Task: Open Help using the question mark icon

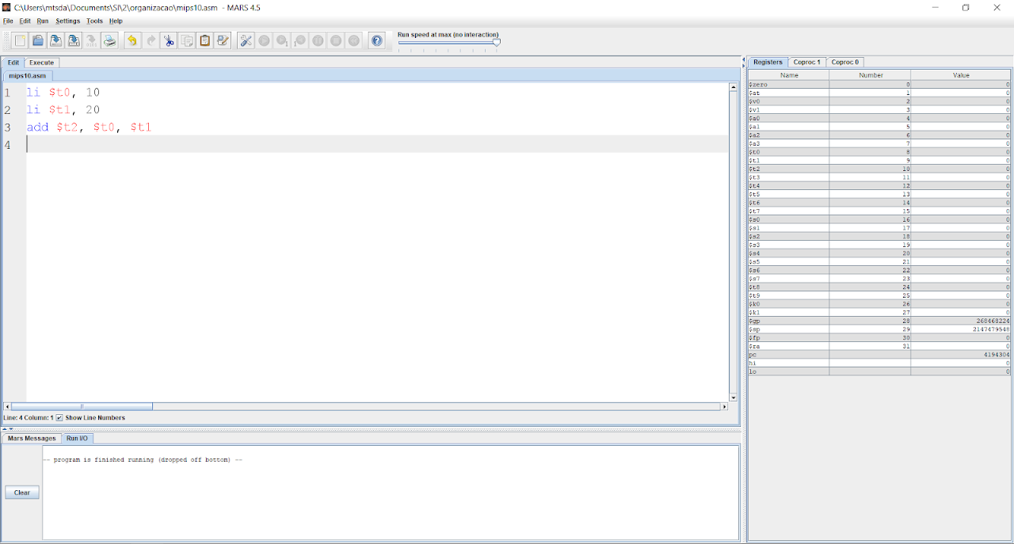Action: point(377,40)
